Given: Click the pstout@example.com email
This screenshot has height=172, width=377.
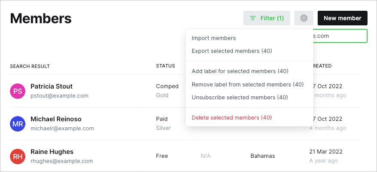Looking at the screenshot, I should point(59,96).
